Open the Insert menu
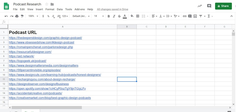The image size is (236, 112). point(39,9)
